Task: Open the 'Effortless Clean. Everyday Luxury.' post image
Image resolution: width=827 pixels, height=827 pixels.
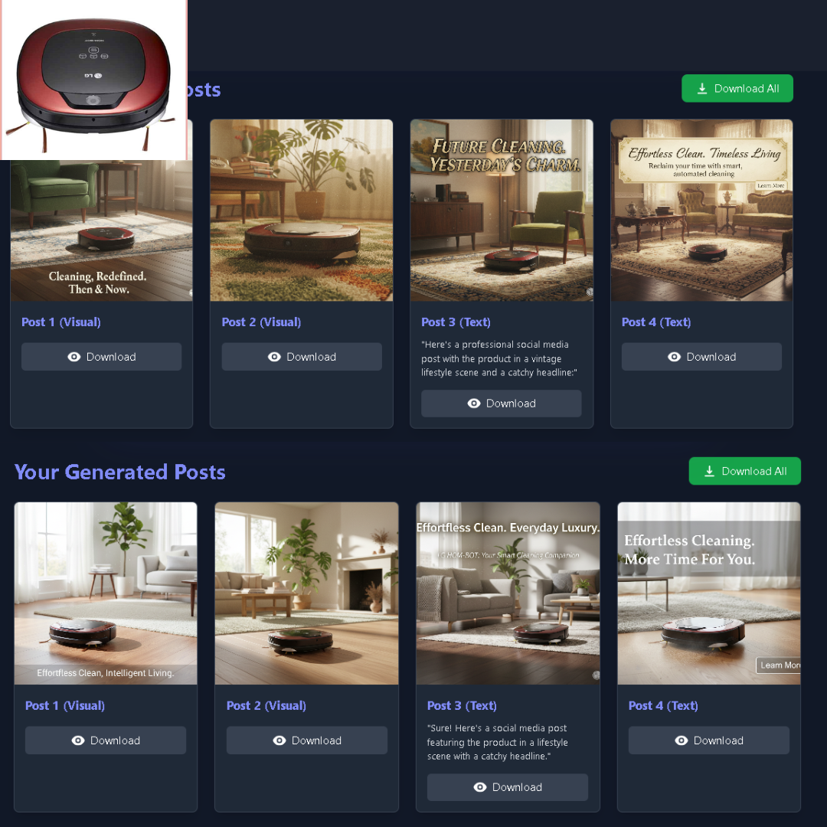Action: (x=508, y=593)
